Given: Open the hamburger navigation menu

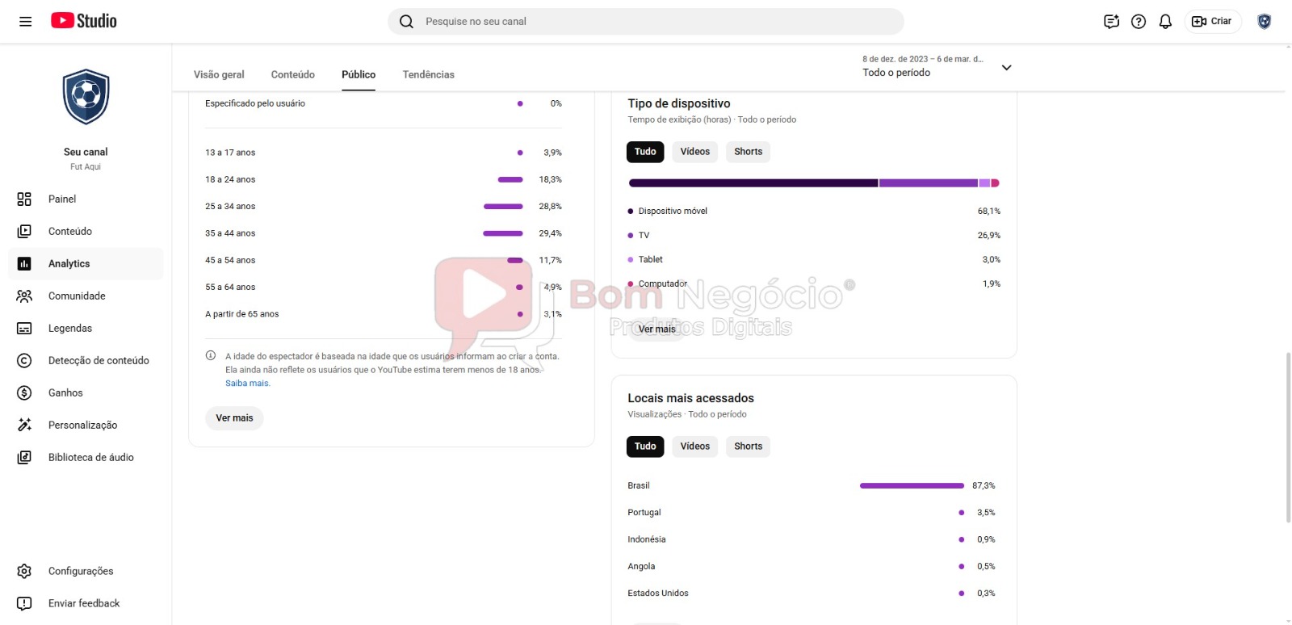Looking at the screenshot, I should (26, 22).
